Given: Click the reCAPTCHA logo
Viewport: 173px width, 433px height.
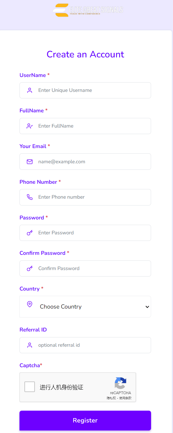Looking at the screenshot, I should click(120, 383).
